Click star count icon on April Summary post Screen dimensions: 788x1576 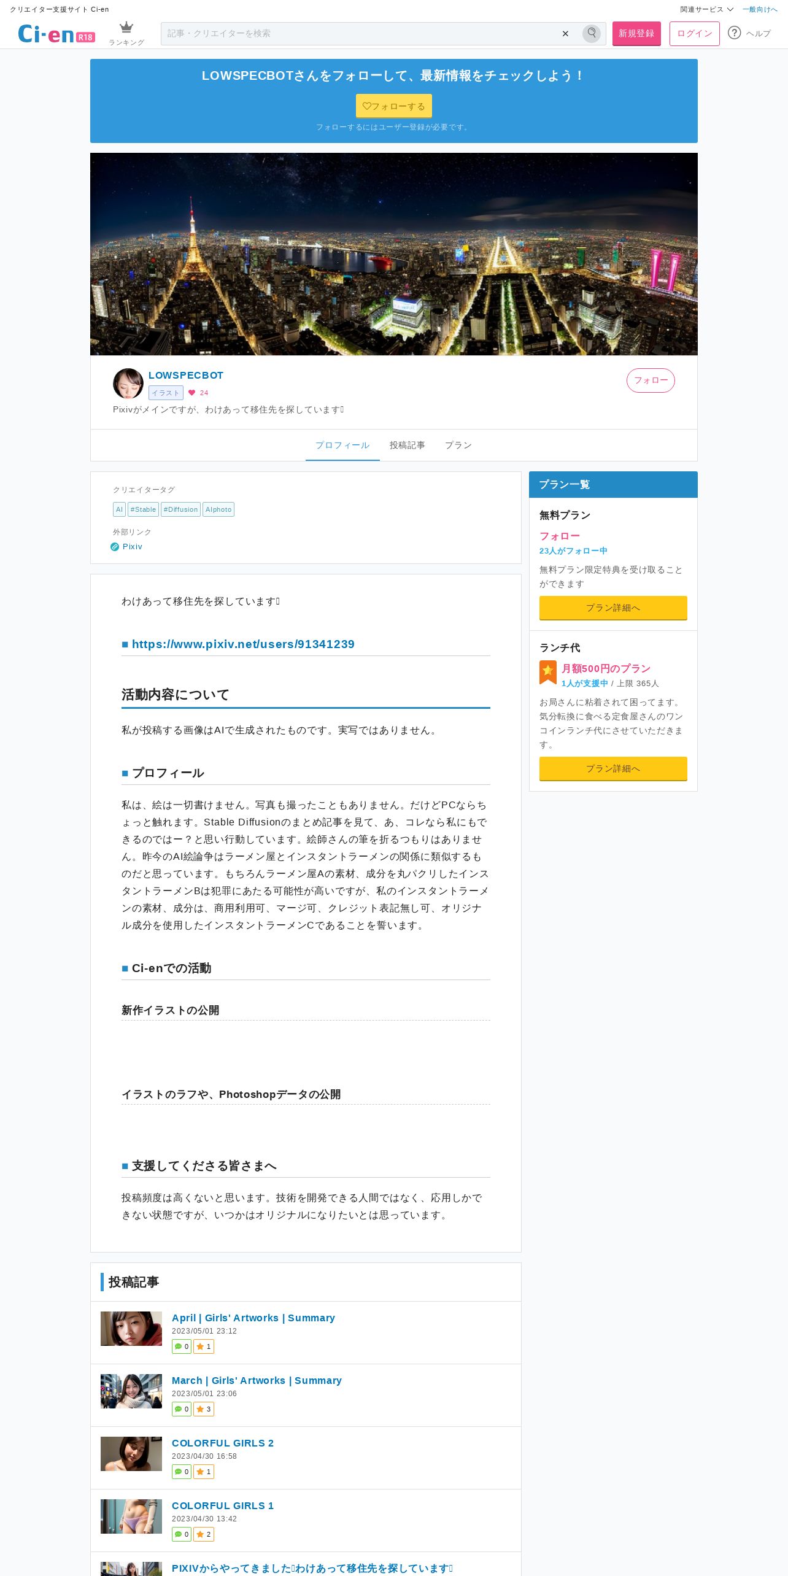click(x=204, y=1346)
